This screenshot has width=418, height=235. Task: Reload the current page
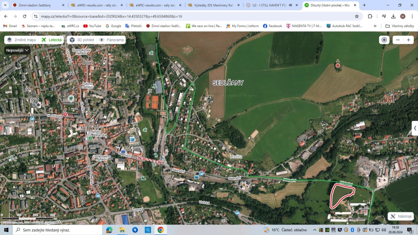click(x=24, y=16)
